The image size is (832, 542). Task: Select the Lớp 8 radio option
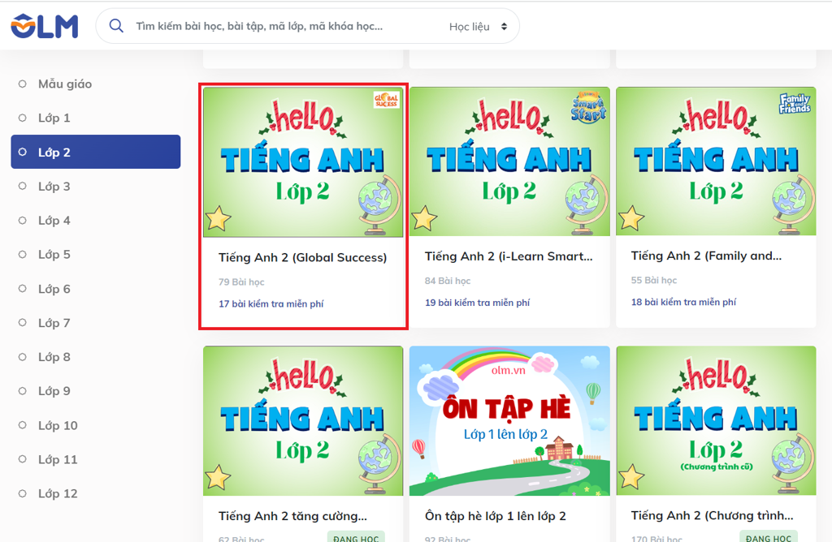point(22,357)
